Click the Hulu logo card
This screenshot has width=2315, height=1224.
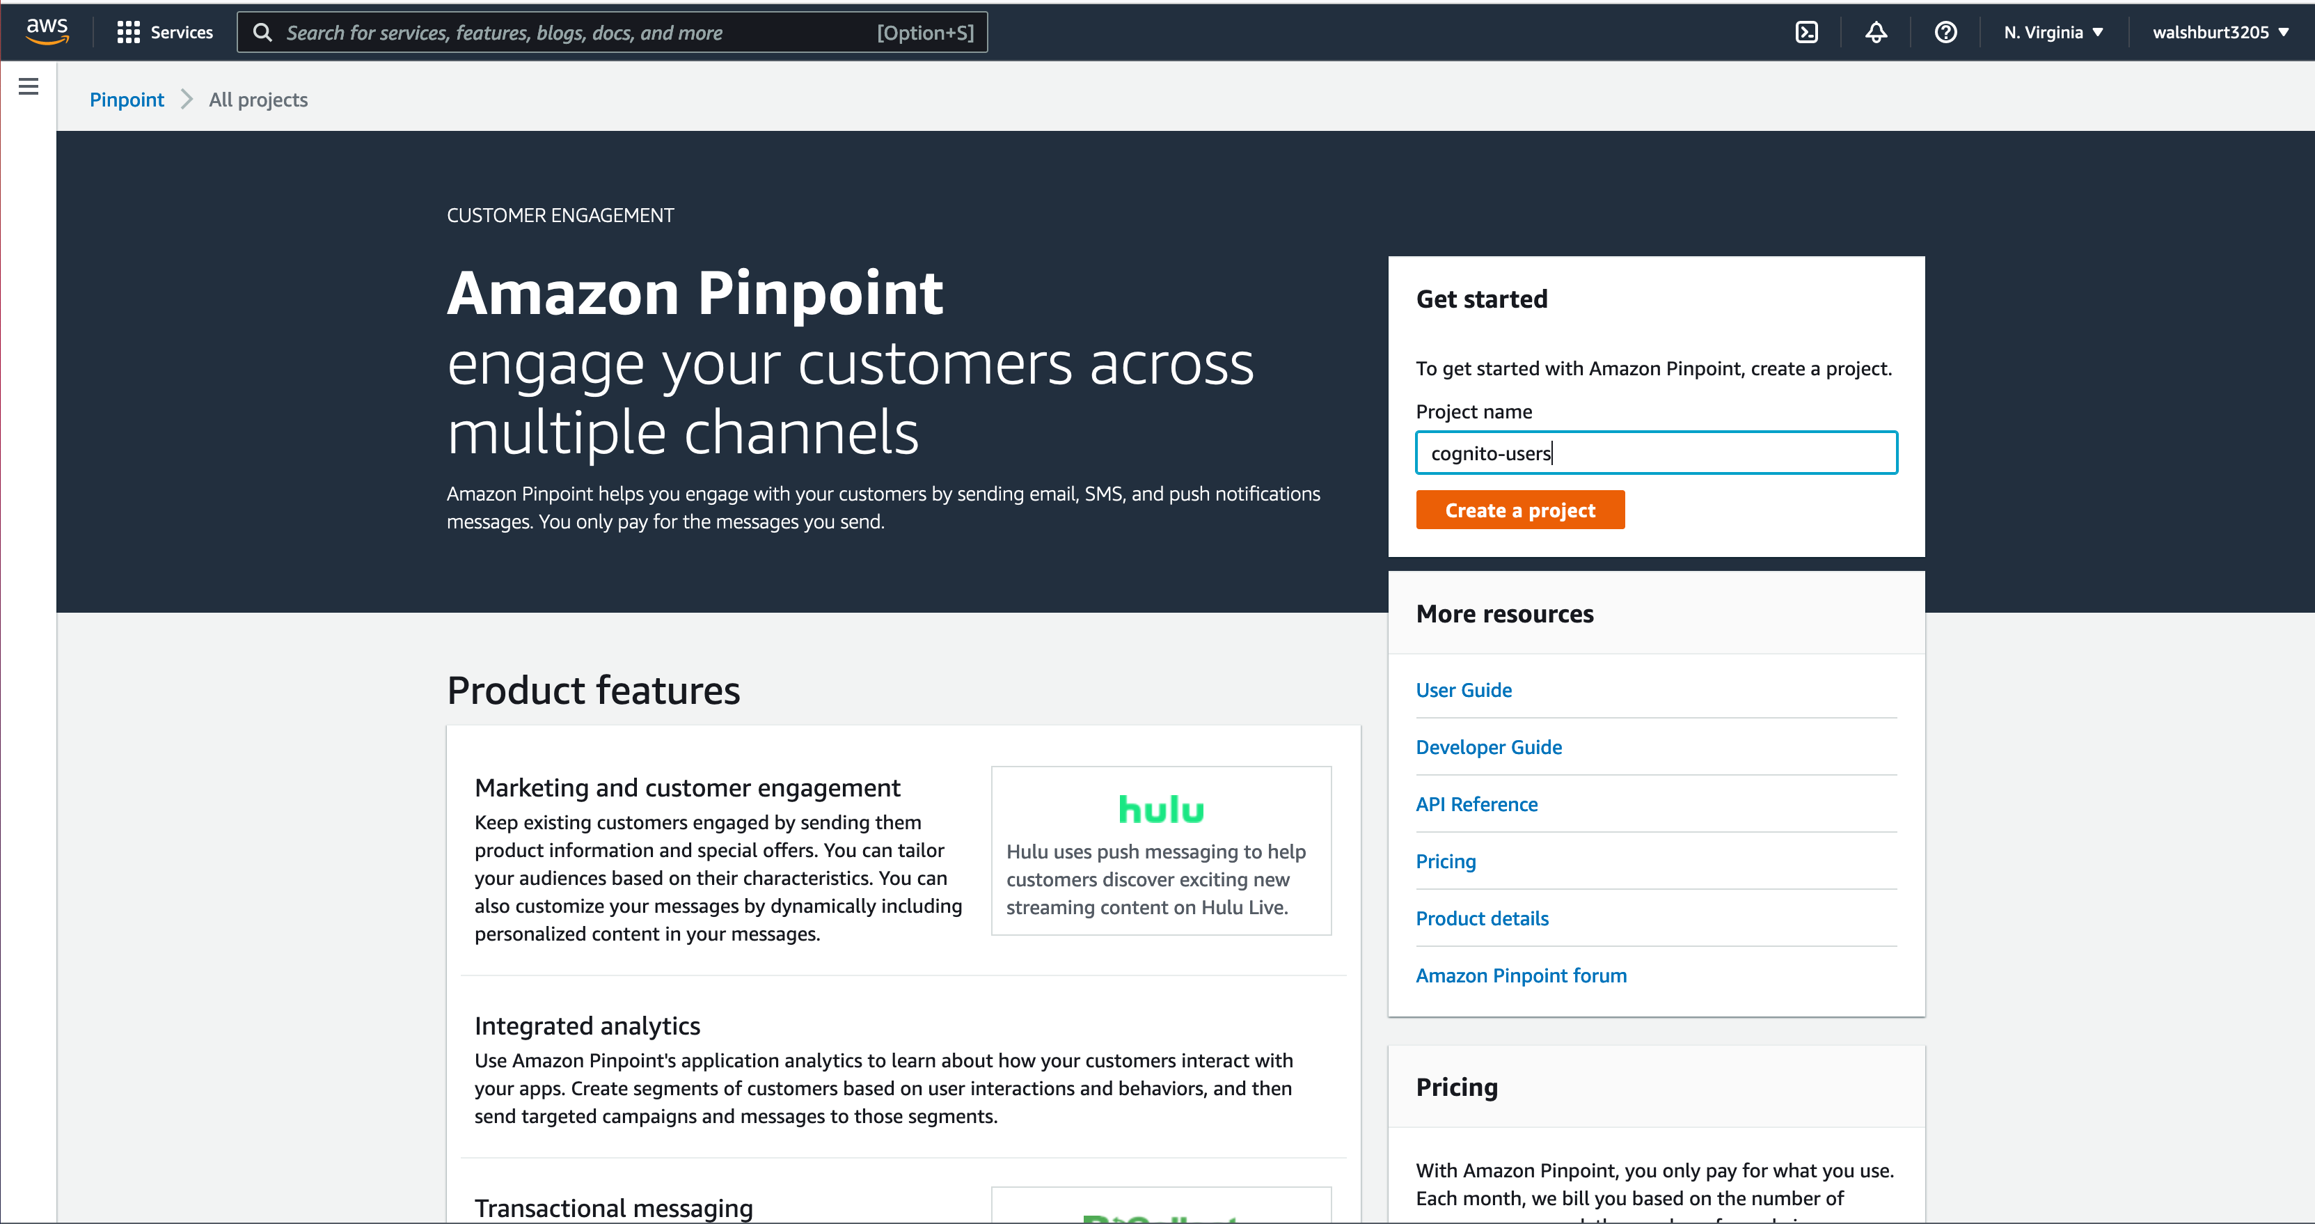click(1161, 850)
